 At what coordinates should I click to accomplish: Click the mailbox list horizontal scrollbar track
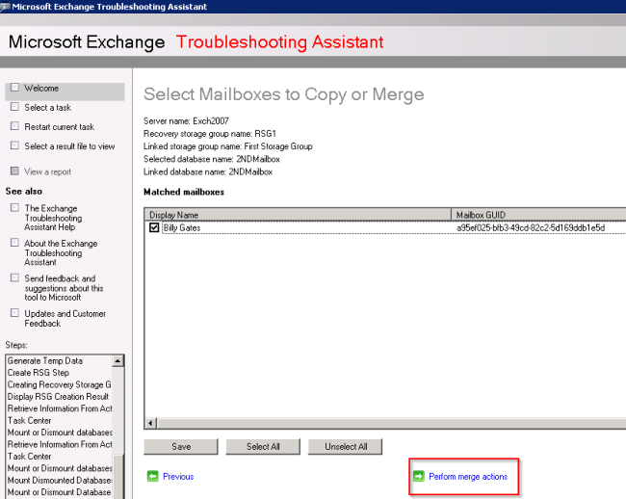coord(391,423)
